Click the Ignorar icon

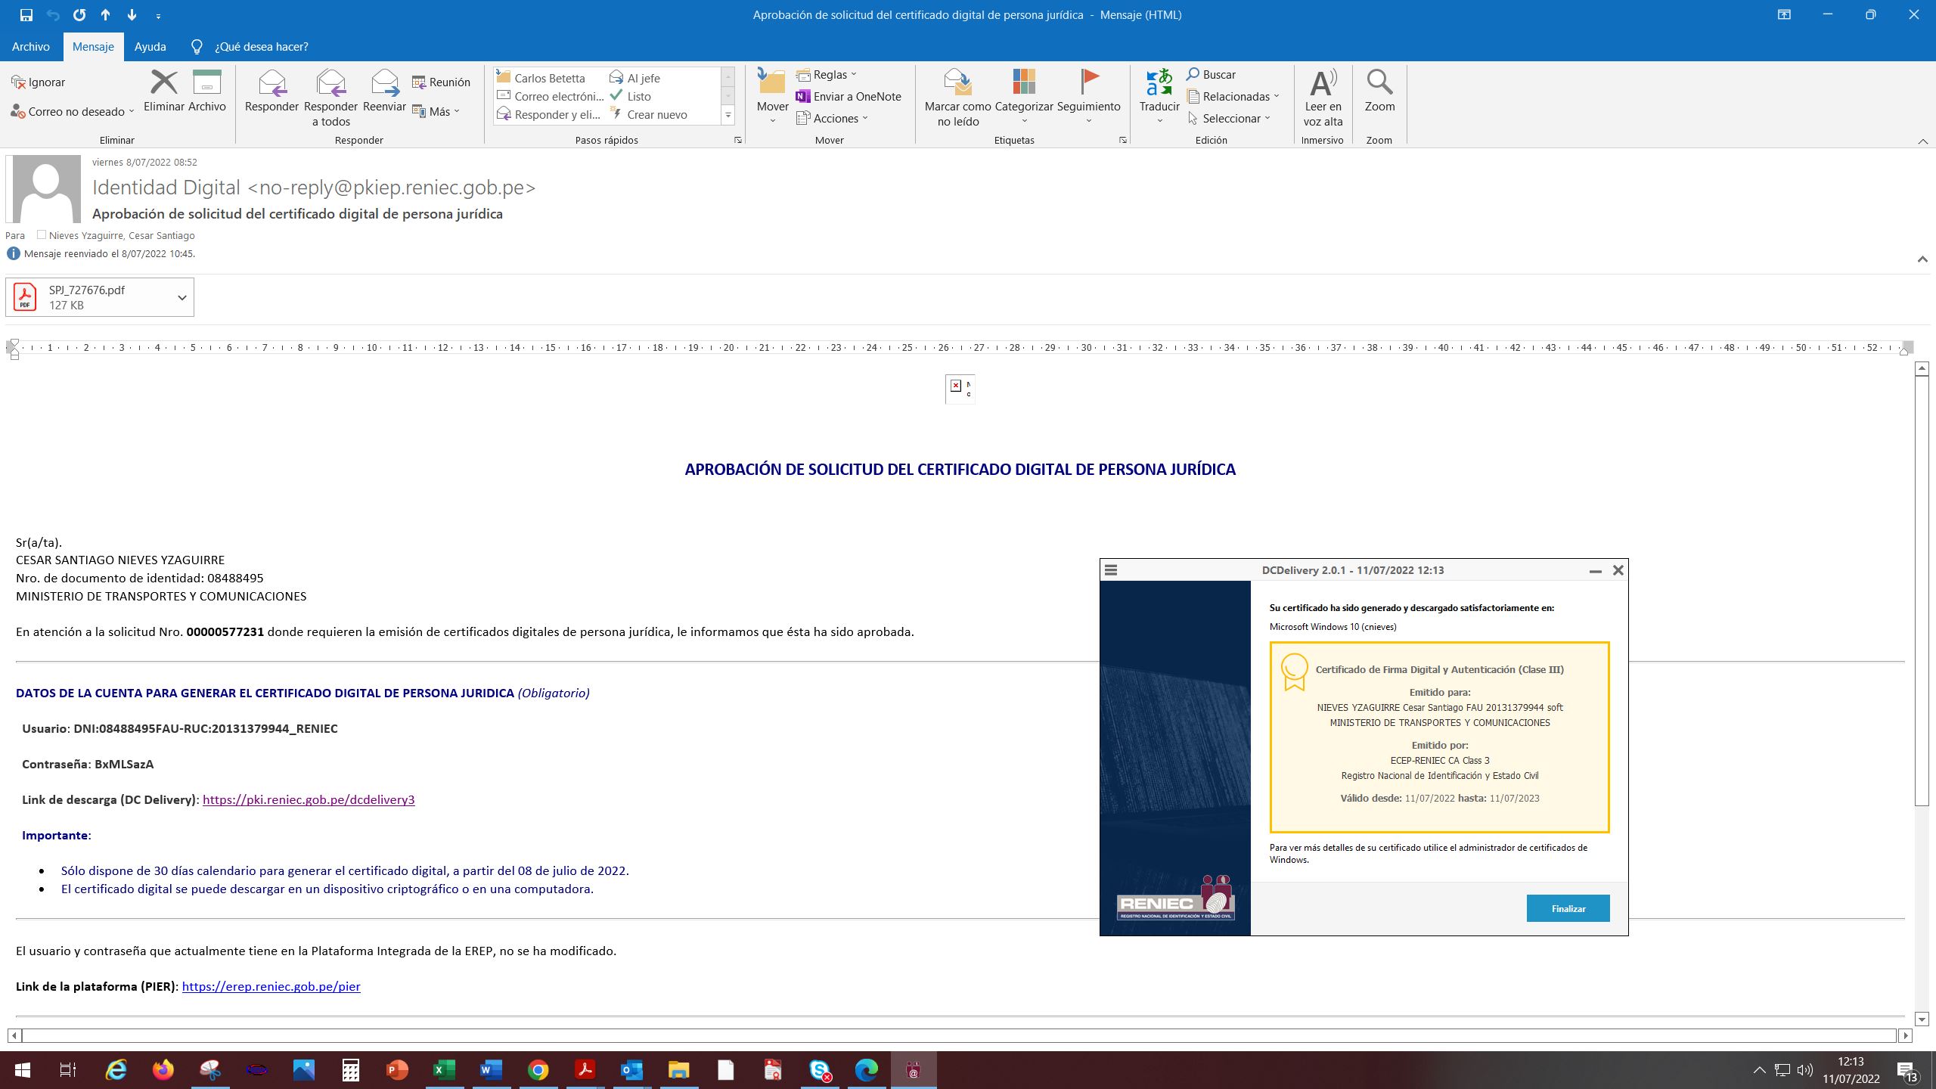pyautogui.click(x=19, y=82)
